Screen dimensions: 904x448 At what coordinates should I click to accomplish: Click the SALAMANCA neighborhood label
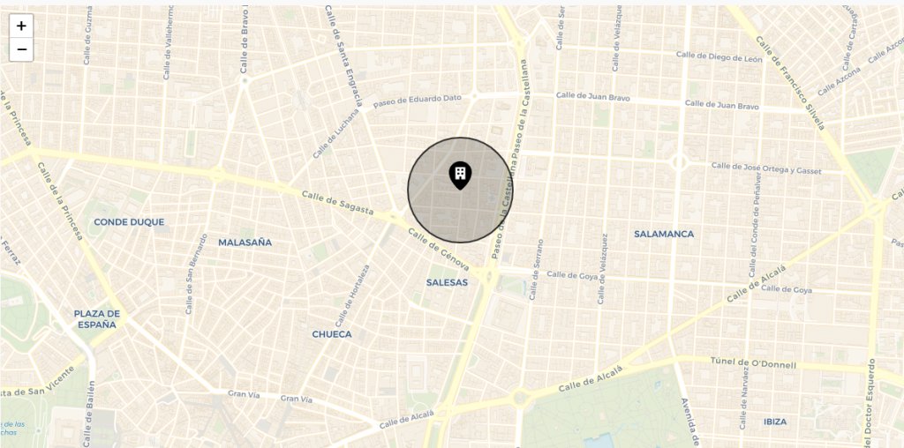click(x=664, y=234)
